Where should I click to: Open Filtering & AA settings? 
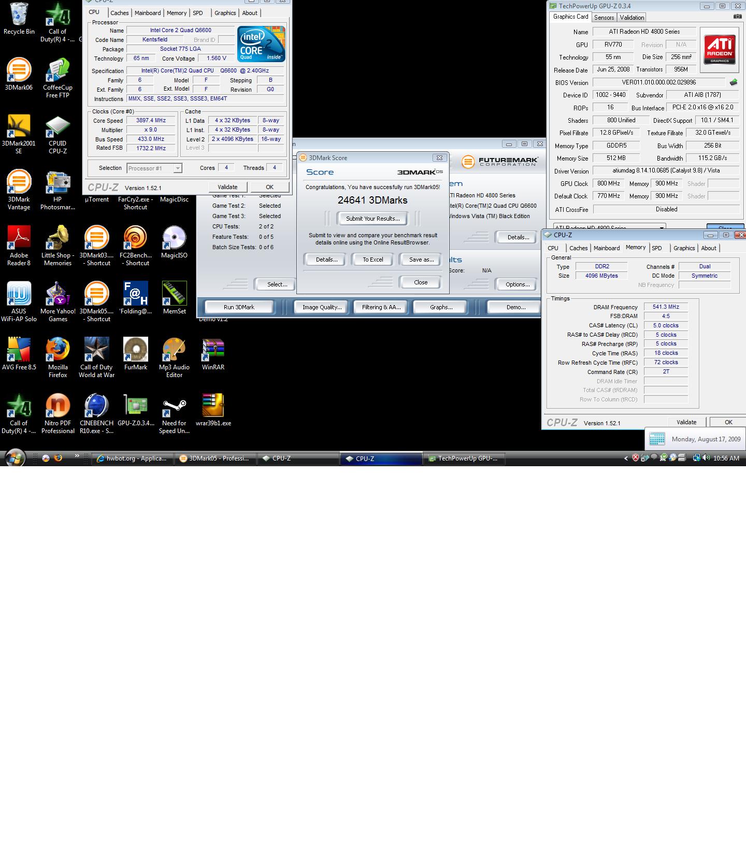pyautogui.click(x=381, y=307)
